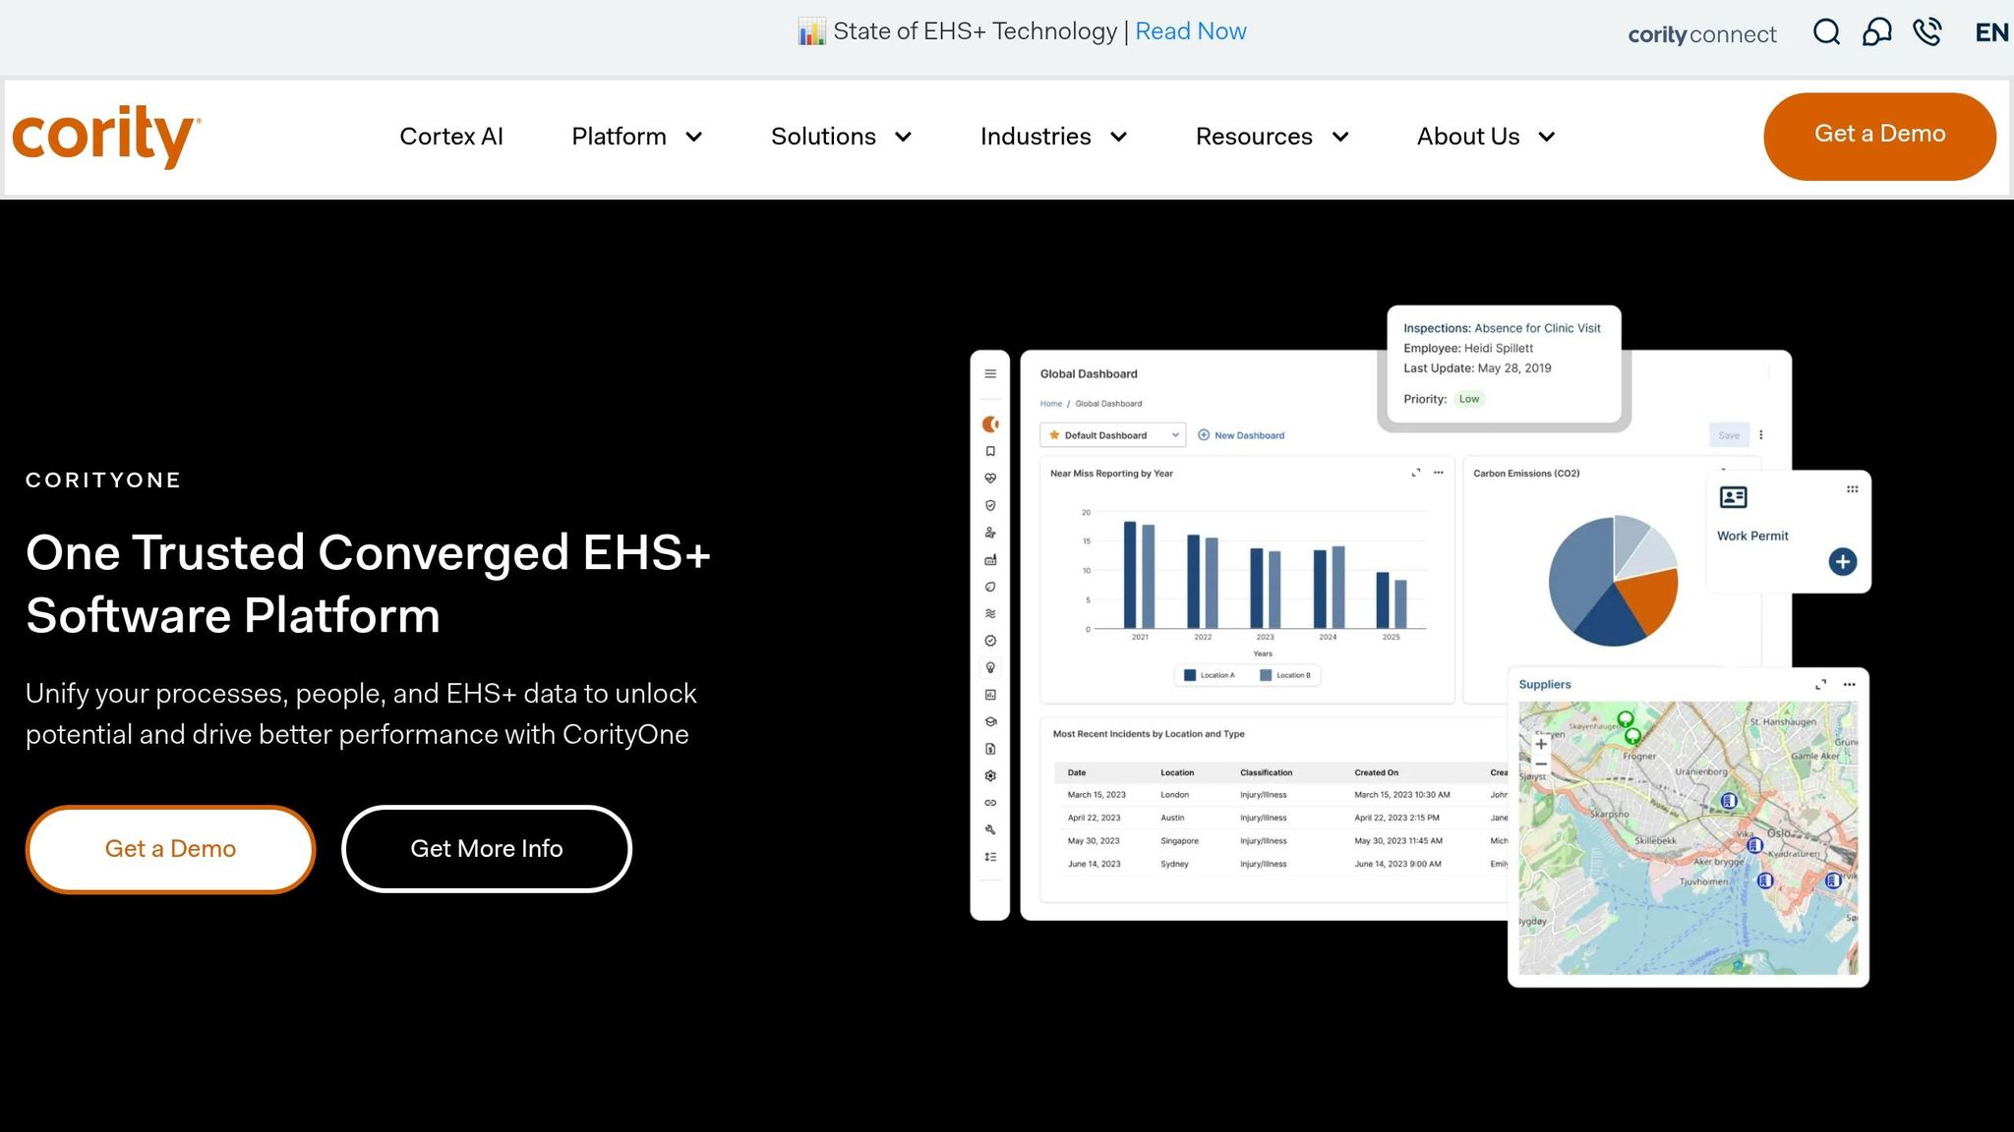Select the chain link sidebar icon
The image size is (2014, 1132).
click(x=990, y=803)
